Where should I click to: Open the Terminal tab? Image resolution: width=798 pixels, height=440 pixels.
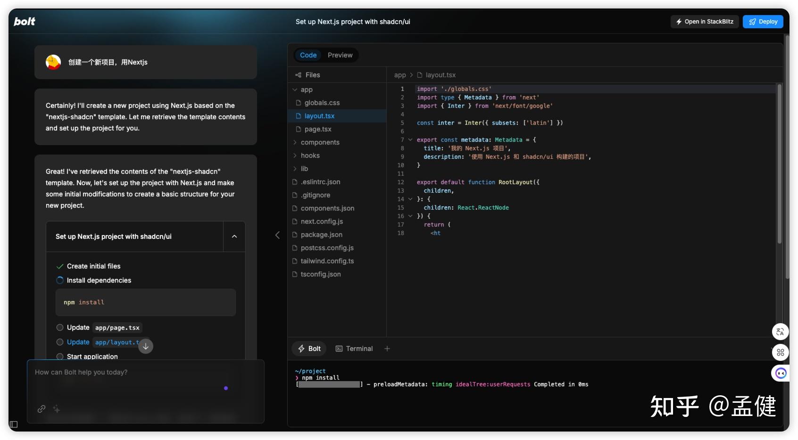tap(354, 349)
